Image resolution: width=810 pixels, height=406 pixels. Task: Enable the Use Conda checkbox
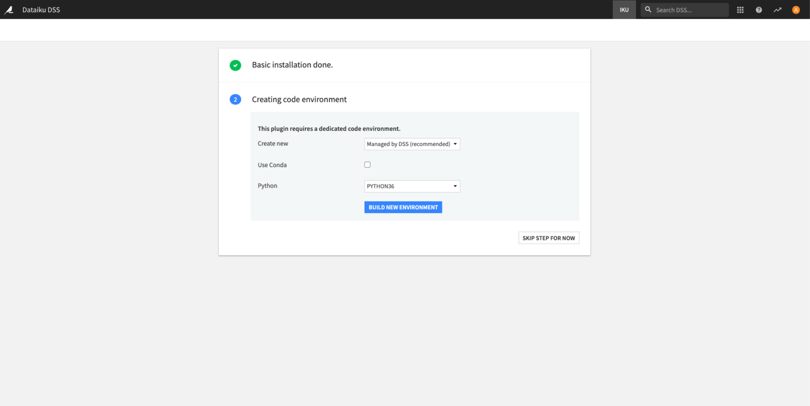coord(367,164)
